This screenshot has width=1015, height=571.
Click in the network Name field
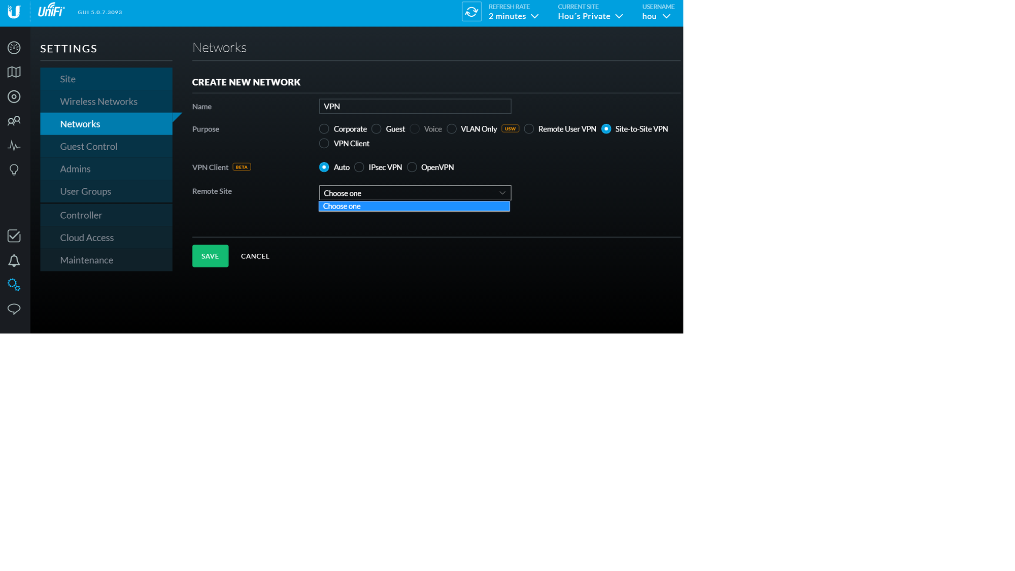click(415, 107)
